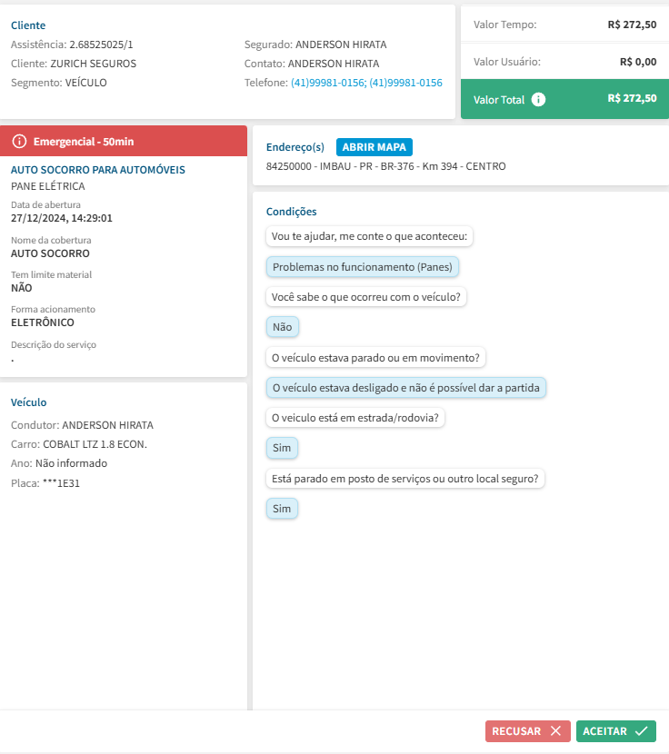Click question 'Está parado em posto de serviços'

tap(405, 479)
